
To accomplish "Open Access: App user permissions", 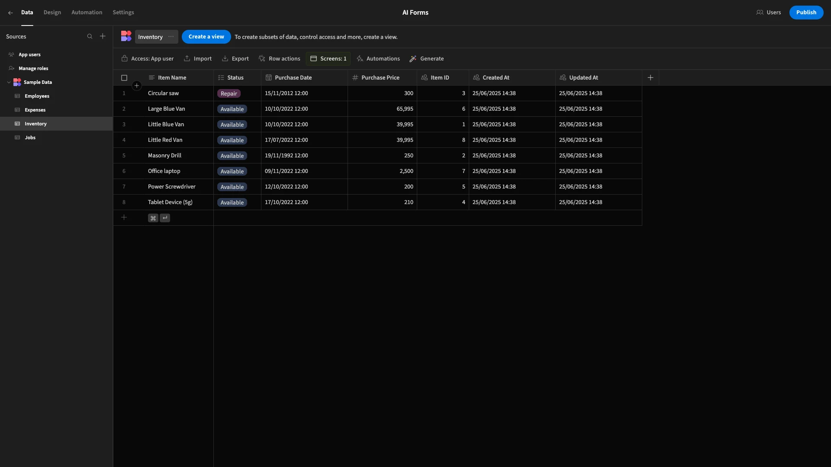I will pos(148,59).
